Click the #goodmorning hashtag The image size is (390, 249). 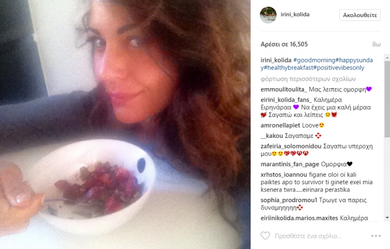314,60
